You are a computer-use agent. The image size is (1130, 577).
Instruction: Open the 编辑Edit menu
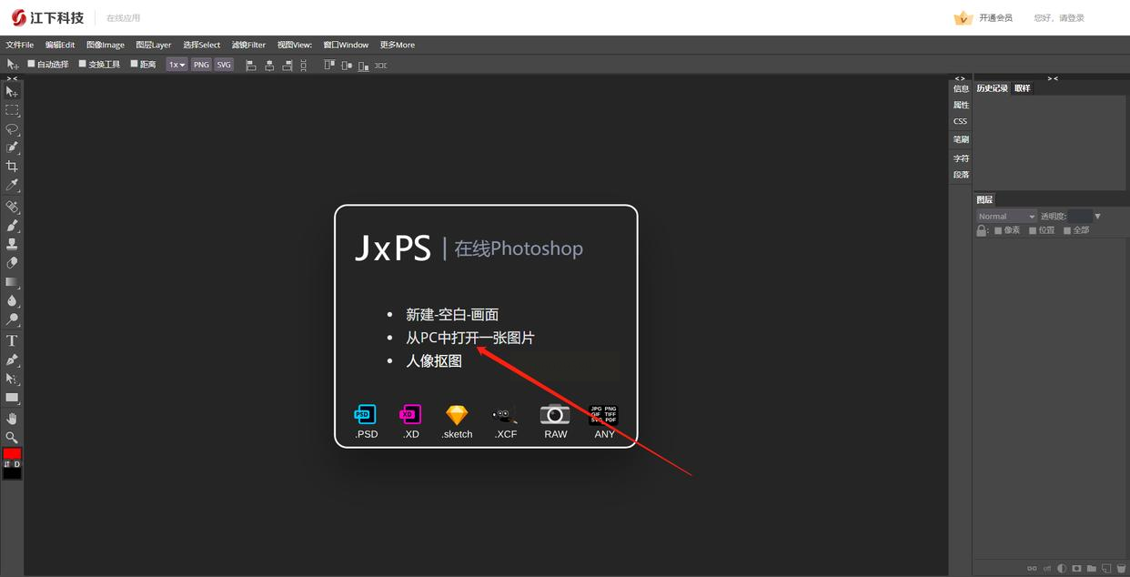[x=60, y=45]
